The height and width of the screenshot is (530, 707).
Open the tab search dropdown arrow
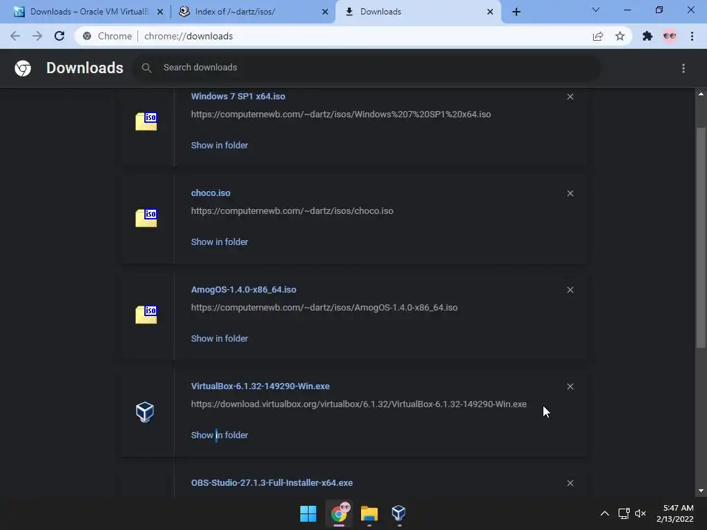coord(596,10)
